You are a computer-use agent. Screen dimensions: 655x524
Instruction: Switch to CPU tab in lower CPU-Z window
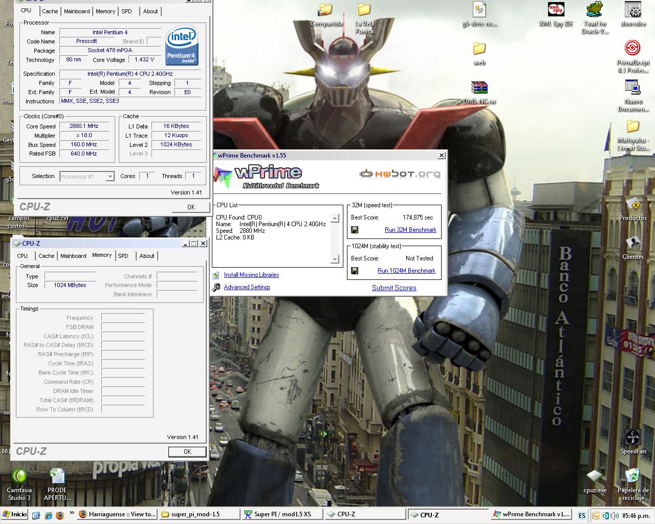(23, 256)
